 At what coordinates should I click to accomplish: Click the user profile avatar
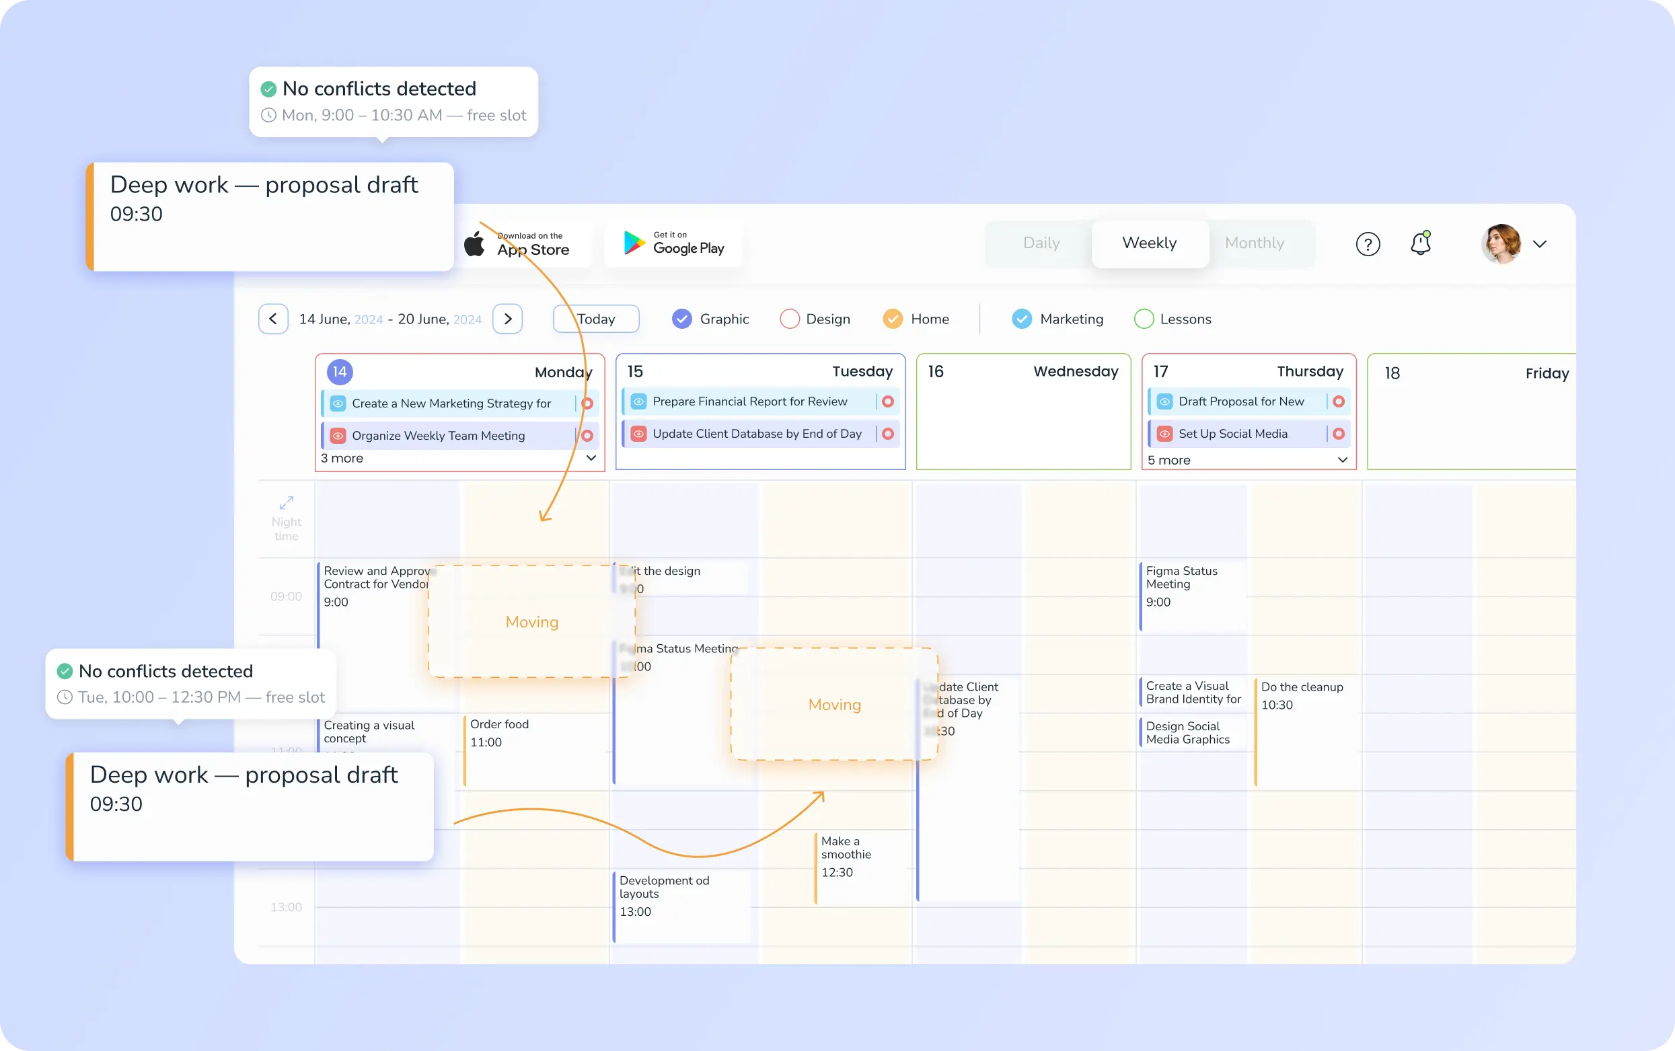point(1501,244)
